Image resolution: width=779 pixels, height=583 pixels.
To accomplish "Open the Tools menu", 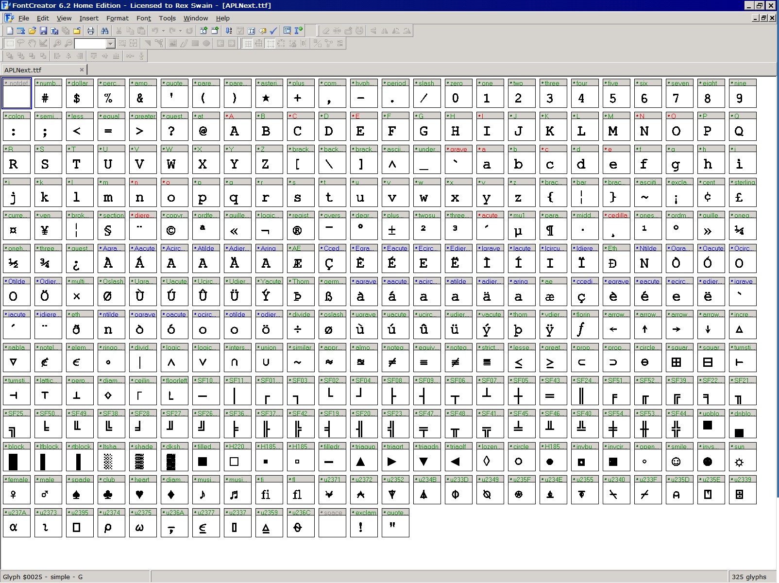I will pos(167,18).
